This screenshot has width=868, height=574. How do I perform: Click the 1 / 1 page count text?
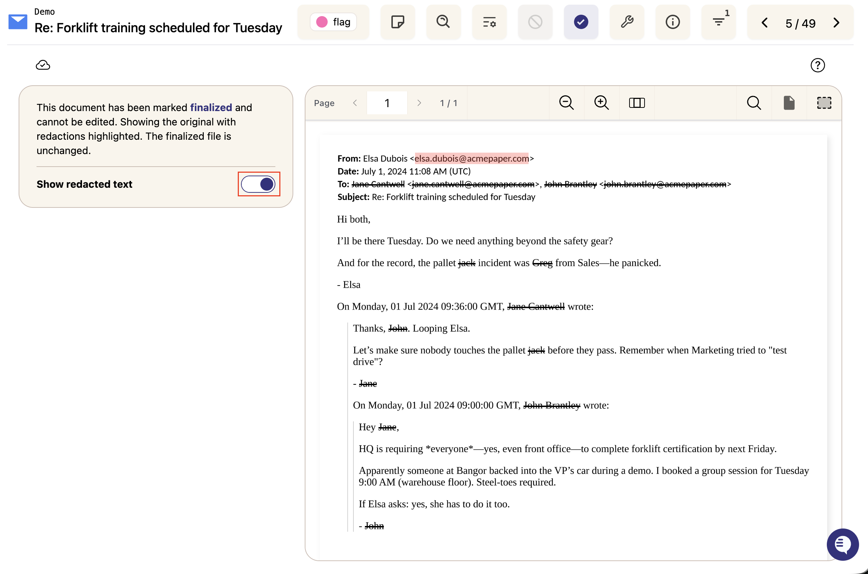click(448, 103)
